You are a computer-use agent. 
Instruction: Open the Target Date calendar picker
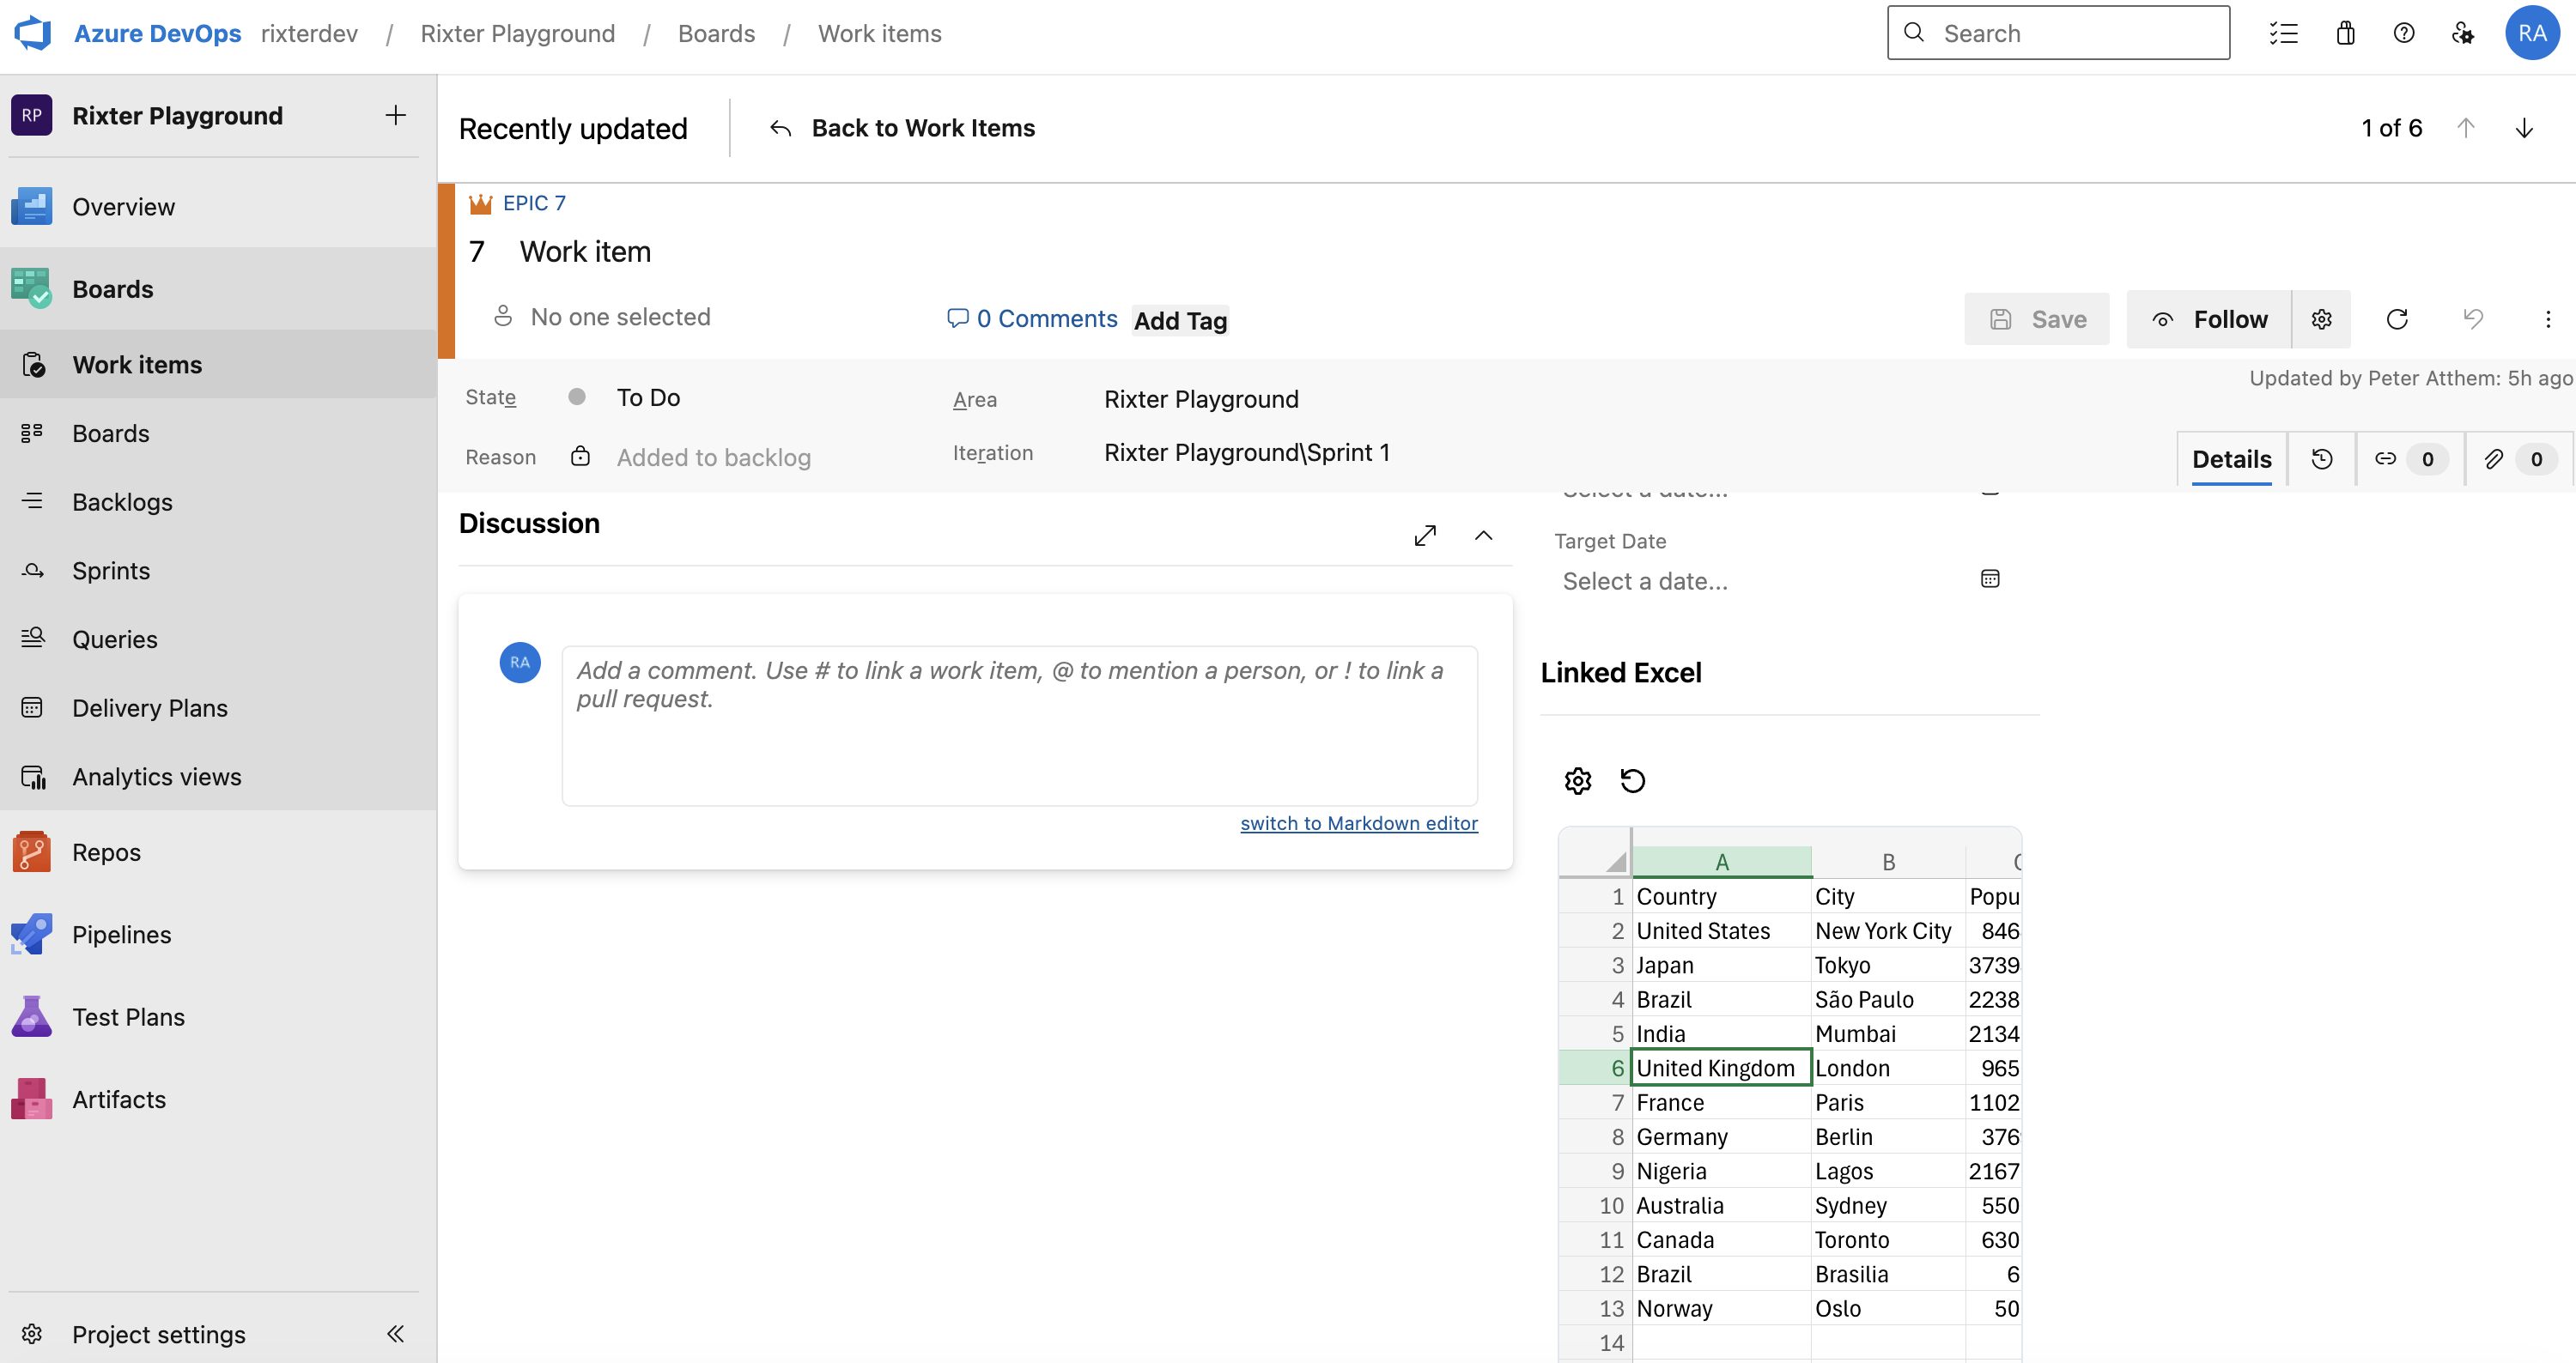(x=1989, y=578)
